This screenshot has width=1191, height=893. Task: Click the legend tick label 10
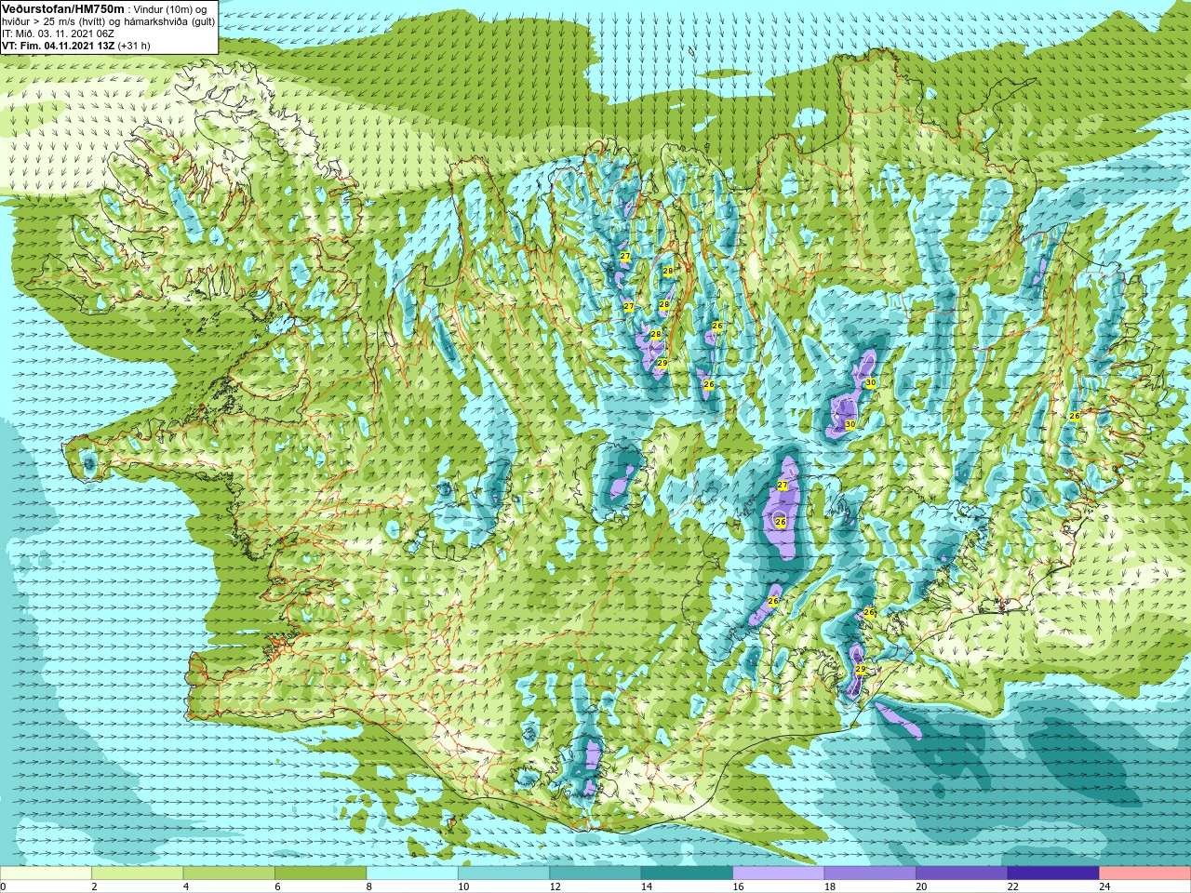coord(463,886)
